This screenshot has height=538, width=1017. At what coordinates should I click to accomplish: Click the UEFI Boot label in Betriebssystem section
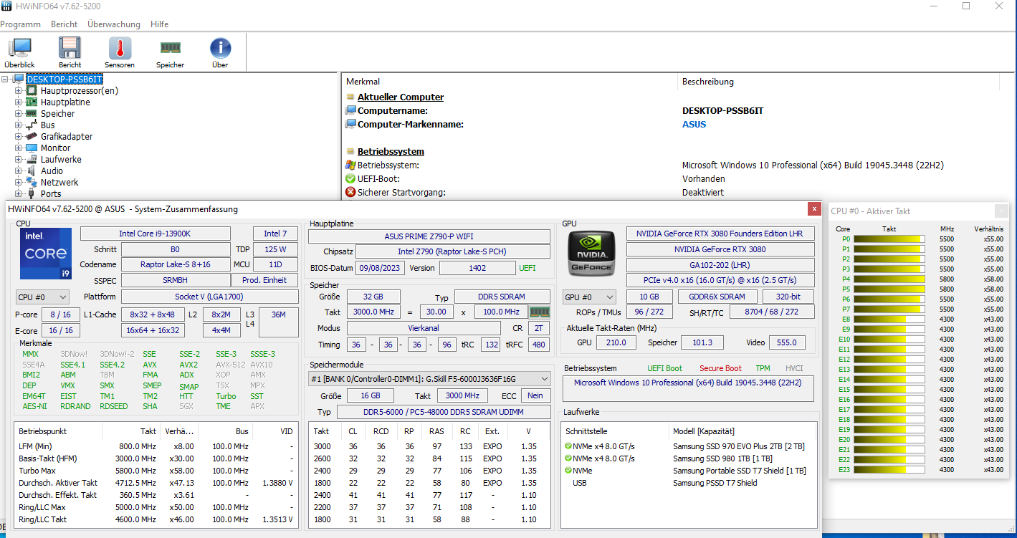tap(664, 368)
